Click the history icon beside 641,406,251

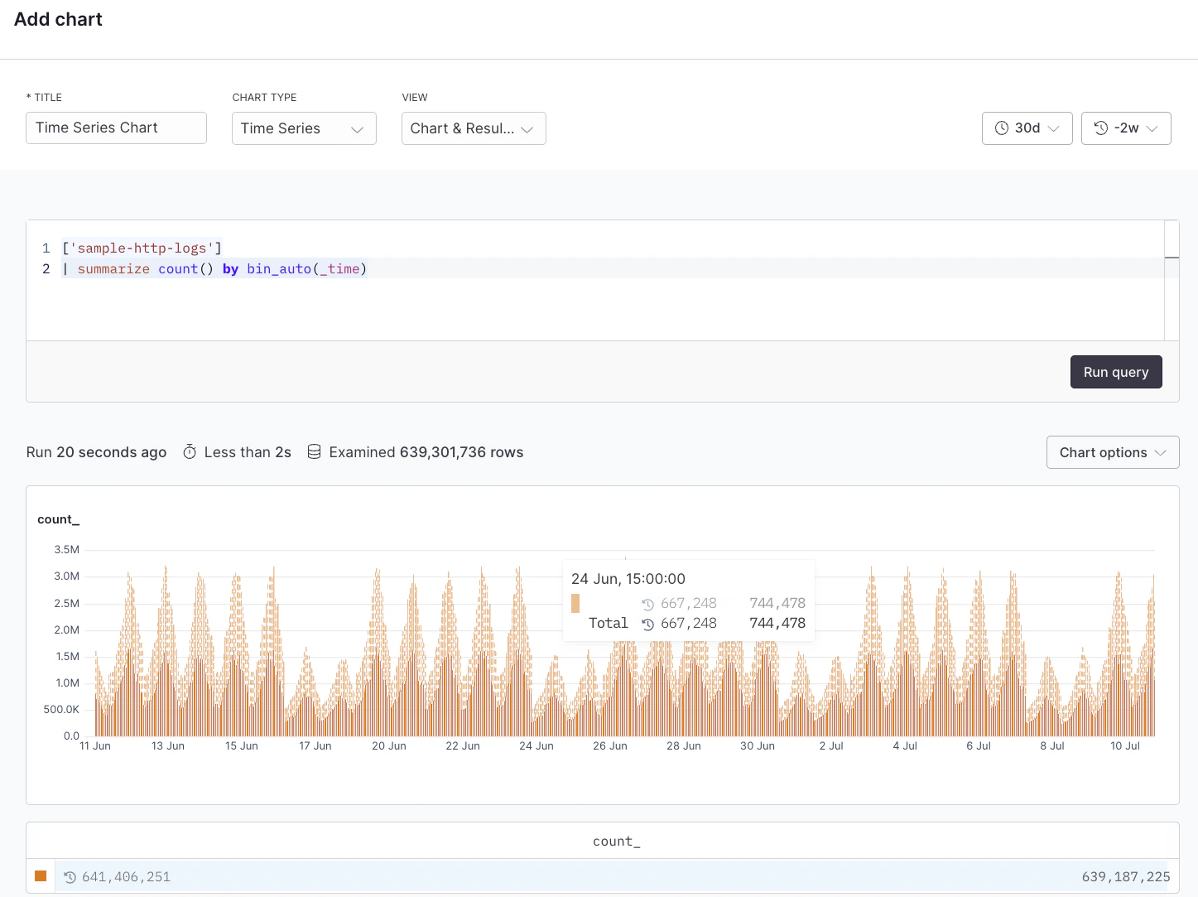click(x=71, y=876)
